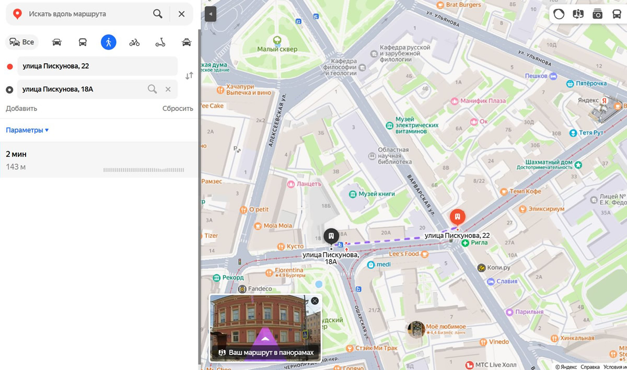Open the traffic layer button
This screenshot has width=627, height=370.
pyautogui.click(x=559, y=14)
